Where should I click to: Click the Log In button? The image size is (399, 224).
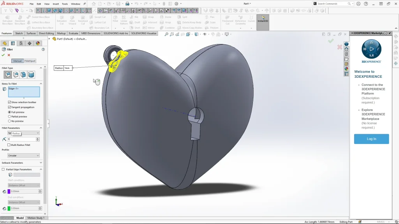pyautogui.click(x=371, y=139)
